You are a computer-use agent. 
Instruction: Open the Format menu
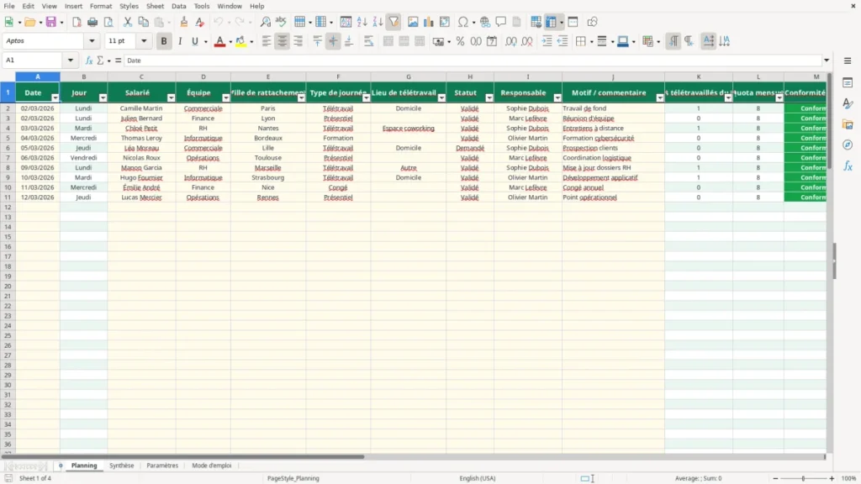coord(101,6)
